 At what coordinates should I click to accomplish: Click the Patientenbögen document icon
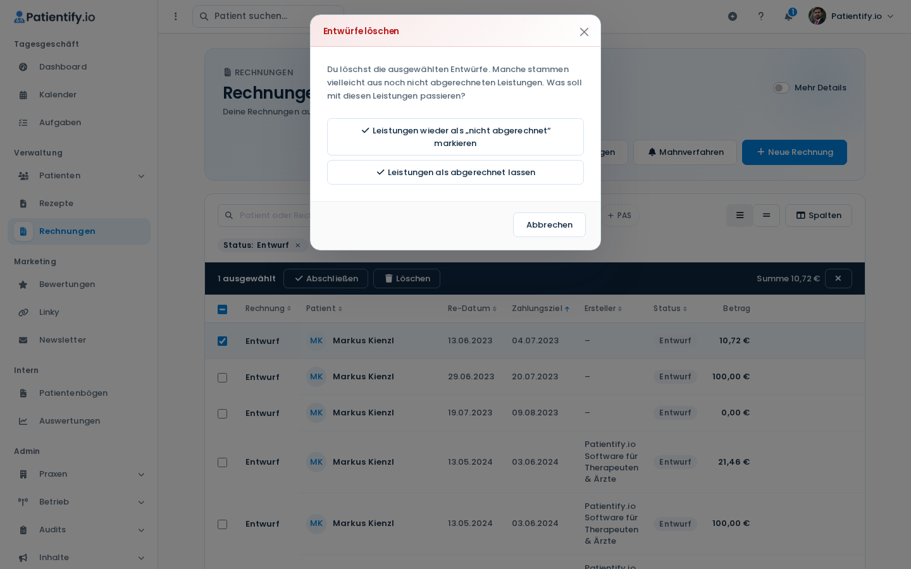pyautogui.click(x=23, y=393)
